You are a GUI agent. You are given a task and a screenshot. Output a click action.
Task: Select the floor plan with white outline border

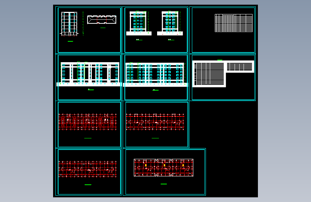[164, 167]
